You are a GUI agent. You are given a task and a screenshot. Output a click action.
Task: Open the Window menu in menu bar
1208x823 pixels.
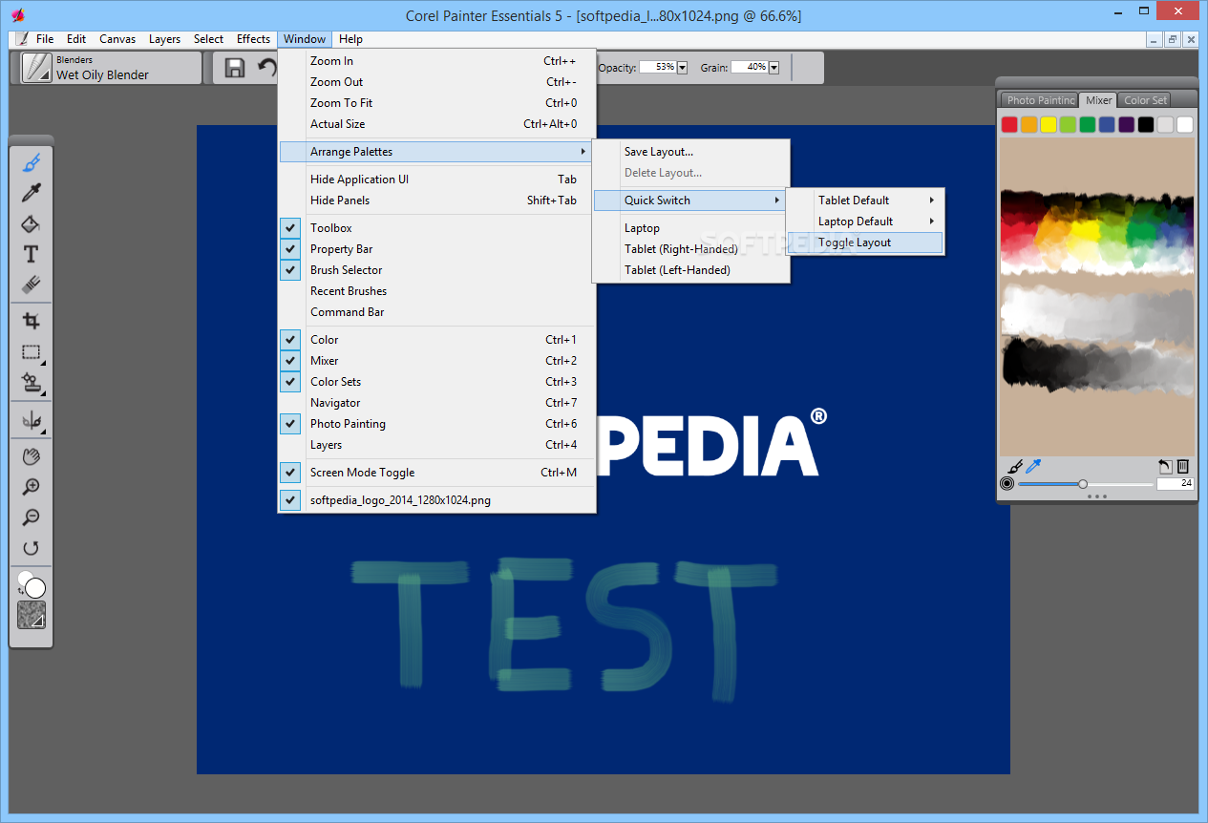point(305,39)
